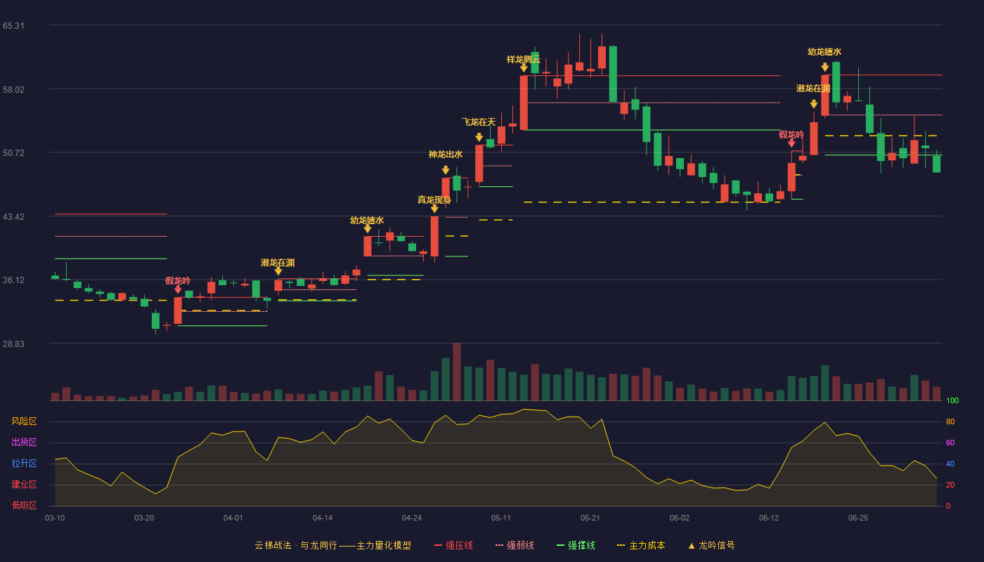This screenshot has height=562, width=984.
Task: Select the 03-20 date label
Action: pos(144,518)
